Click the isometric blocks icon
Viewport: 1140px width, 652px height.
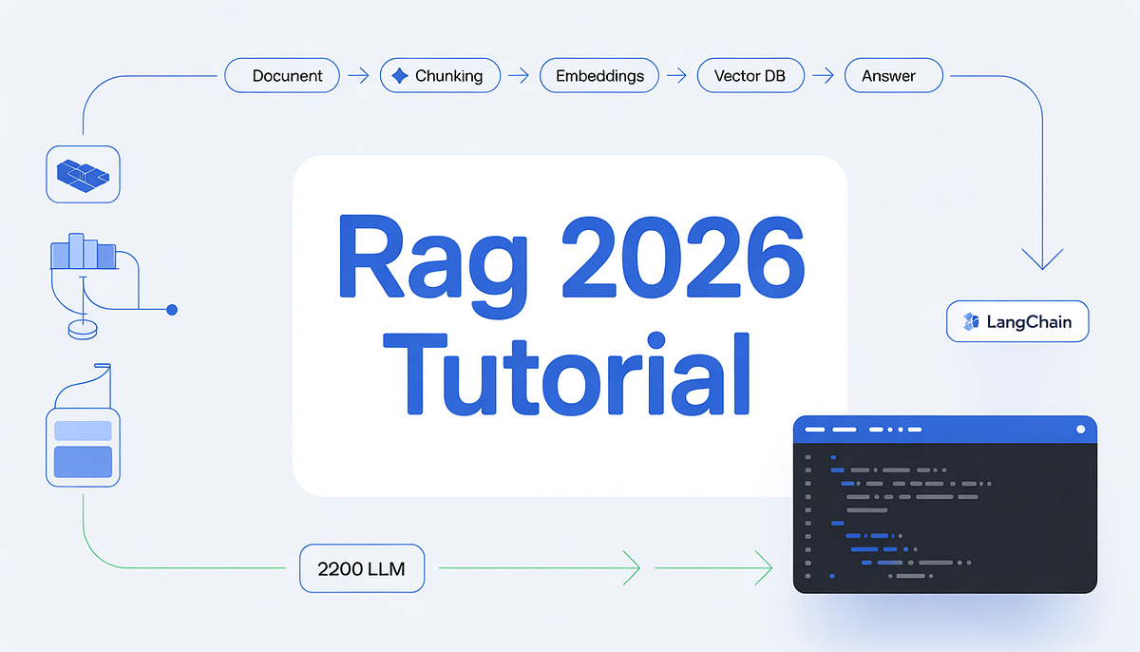(x=84, y=174)
